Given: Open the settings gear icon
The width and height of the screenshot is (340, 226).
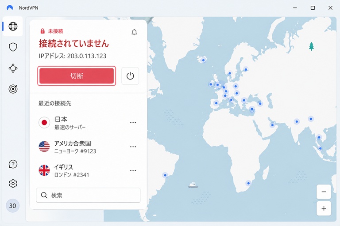Looking at the screenshot, I should coord(13,184).
